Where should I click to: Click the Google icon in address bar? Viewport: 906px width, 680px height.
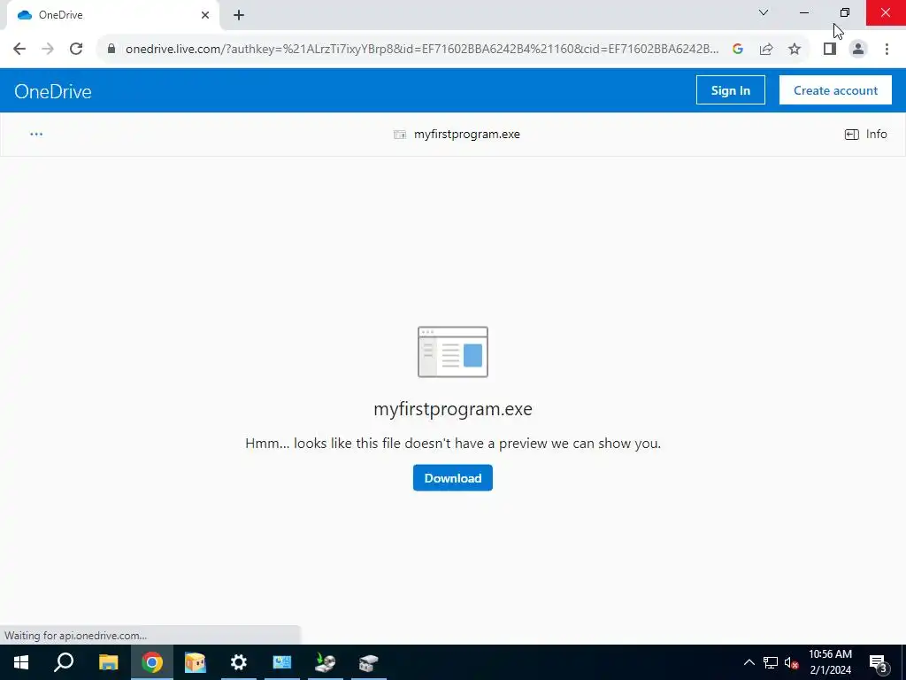[737, 50]
